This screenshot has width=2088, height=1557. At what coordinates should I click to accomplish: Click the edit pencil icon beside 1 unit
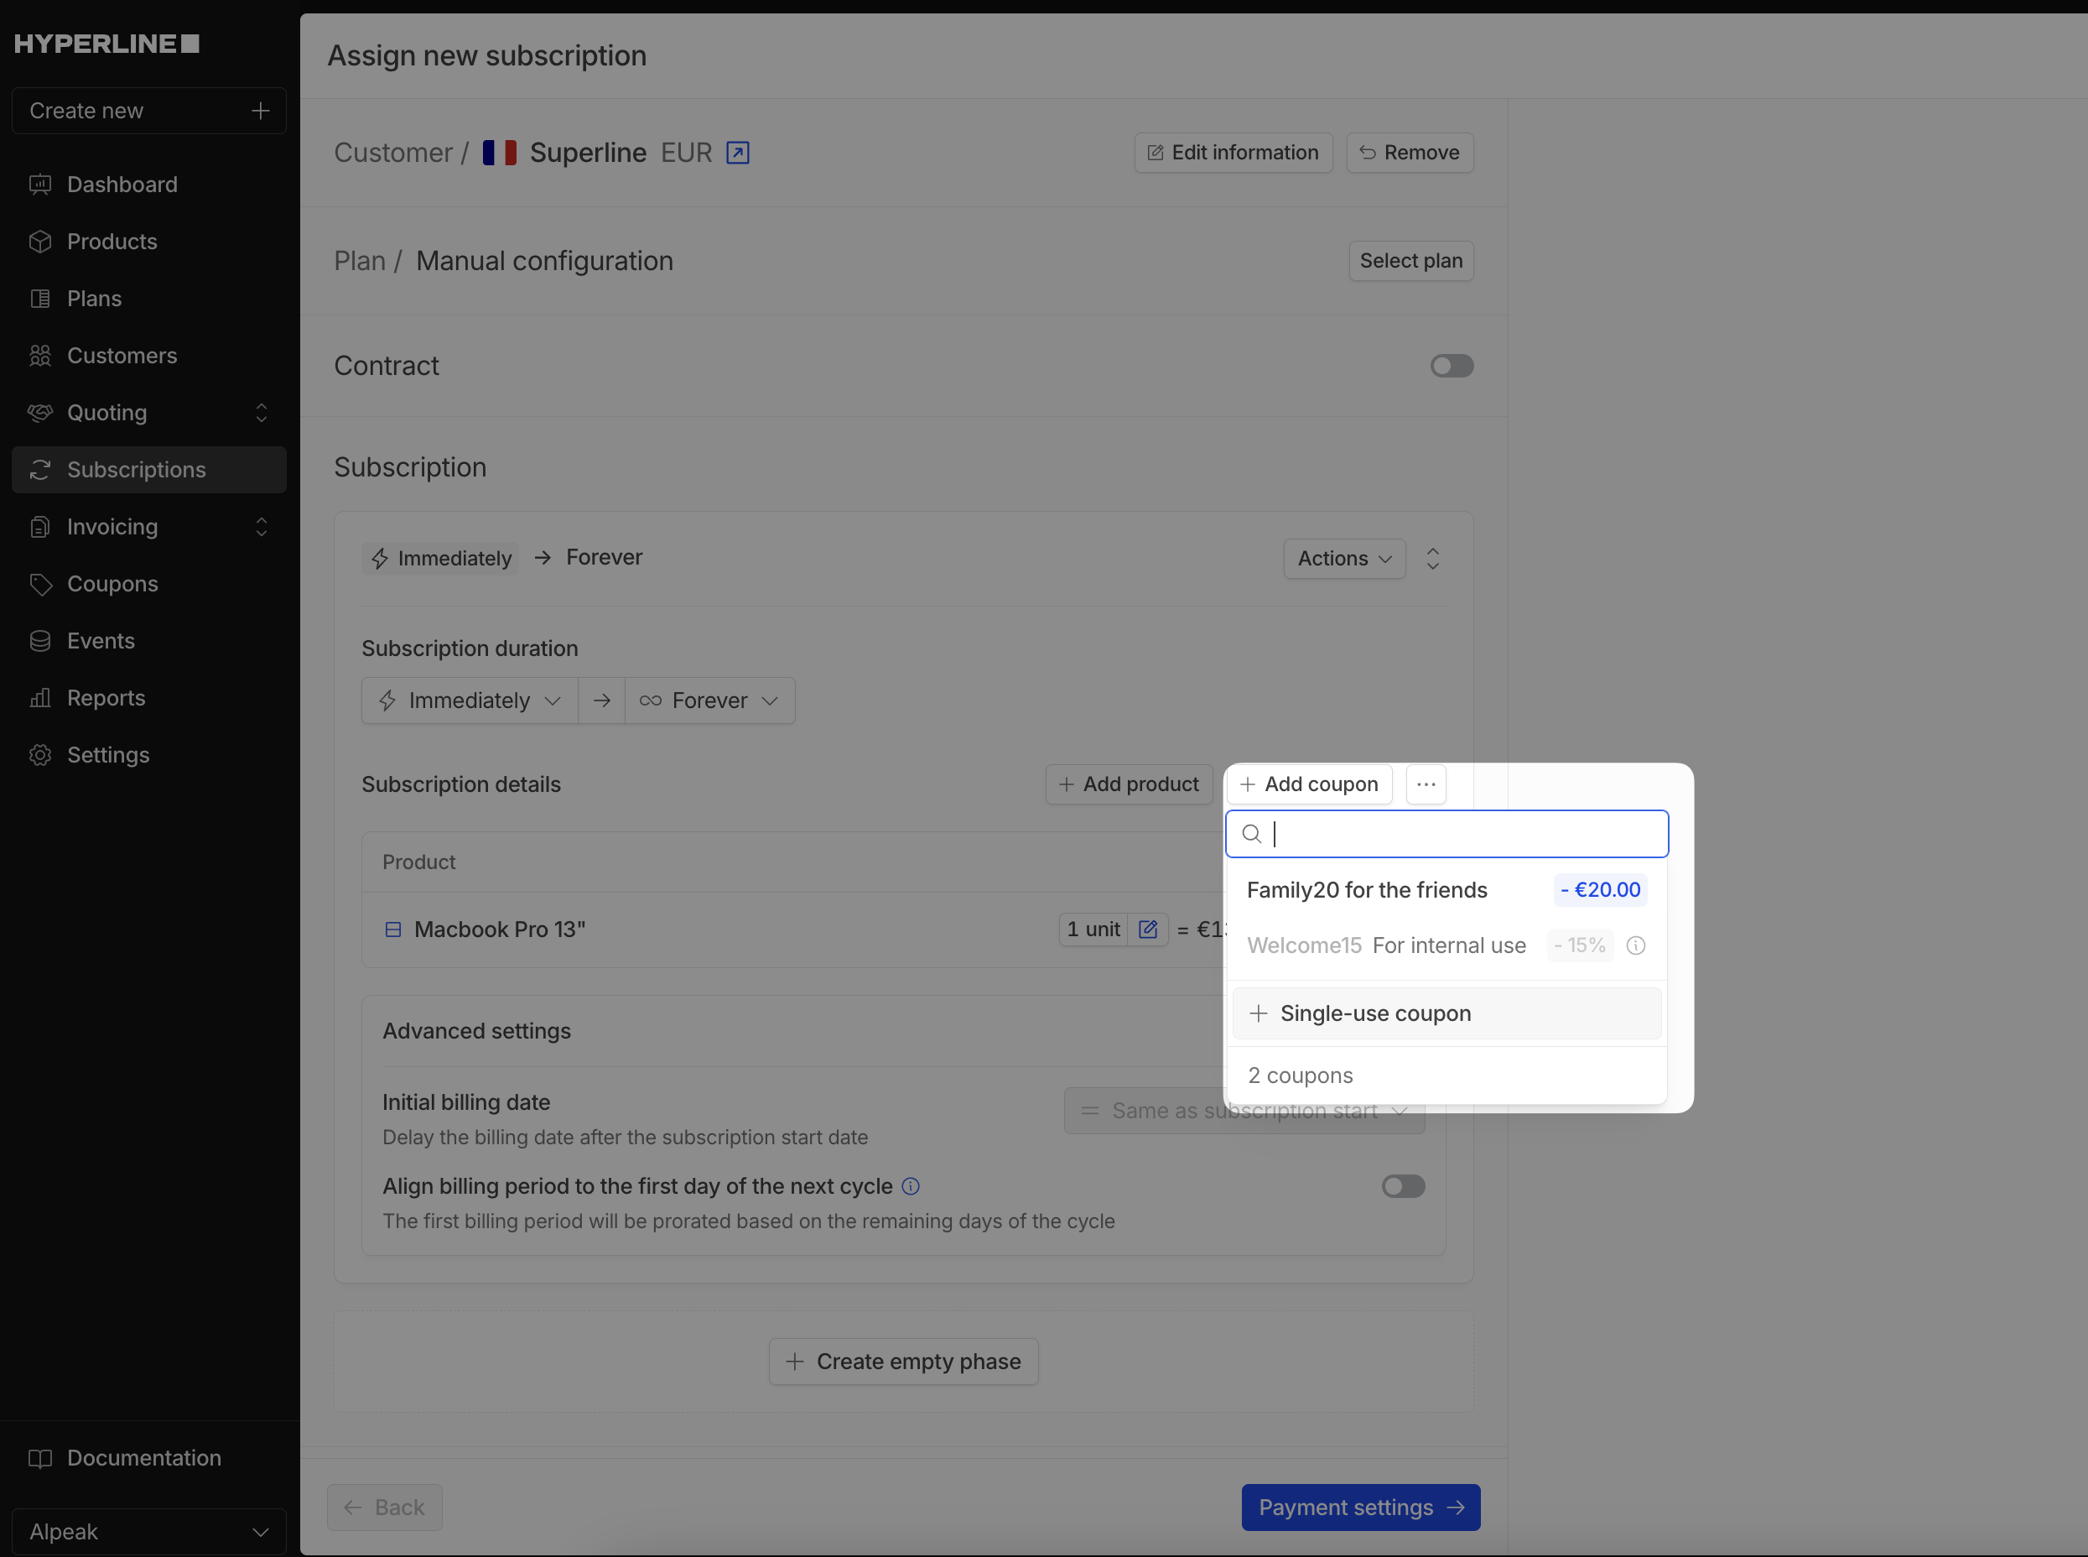pyautogui.click(x=1148, y=930)
